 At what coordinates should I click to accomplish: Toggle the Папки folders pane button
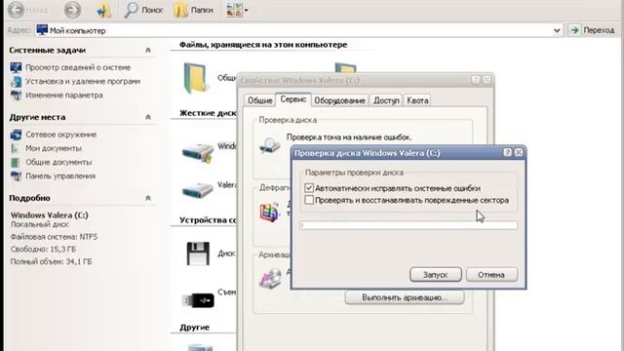tap(193, 10)
